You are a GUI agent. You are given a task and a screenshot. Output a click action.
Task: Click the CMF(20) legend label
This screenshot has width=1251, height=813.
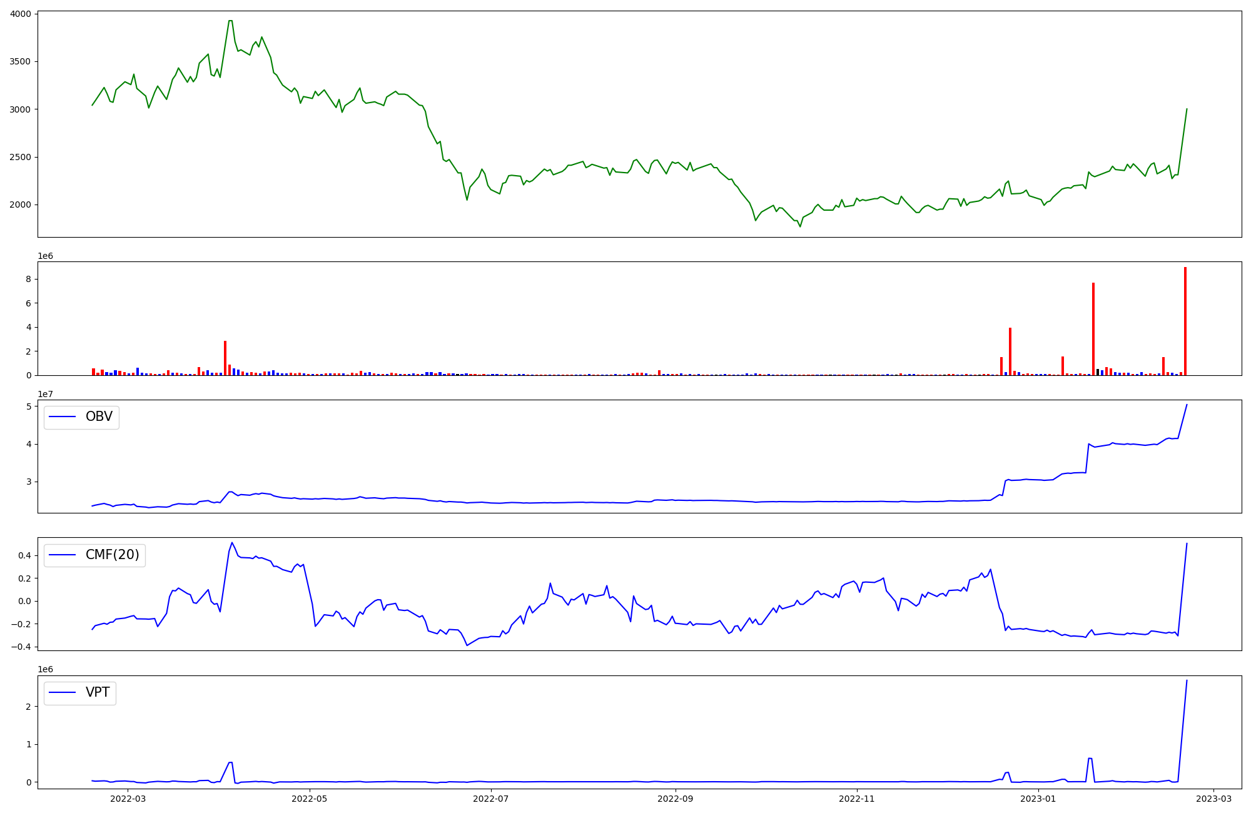tap(112, 555)
